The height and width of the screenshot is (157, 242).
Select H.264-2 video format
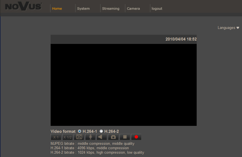[101, 131]
